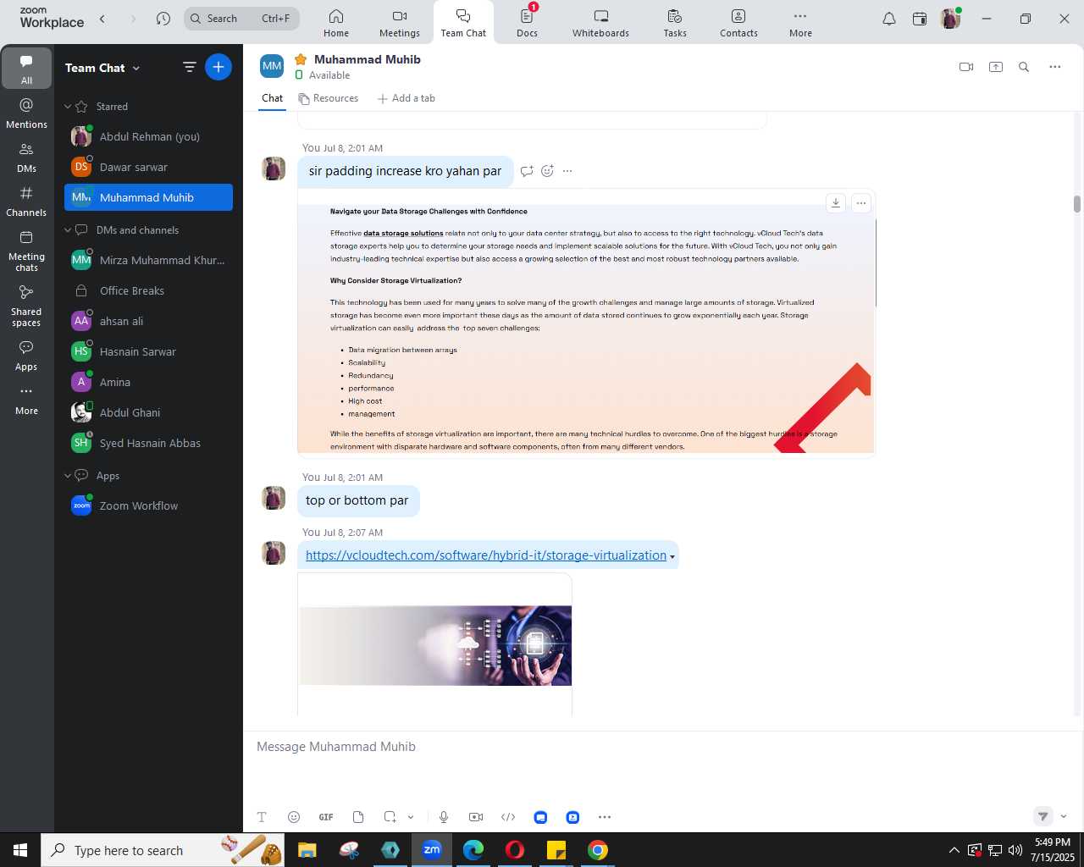The image size is (1084, 867).
Task: Click the blue plus new chat button
Action: point(218,67)
